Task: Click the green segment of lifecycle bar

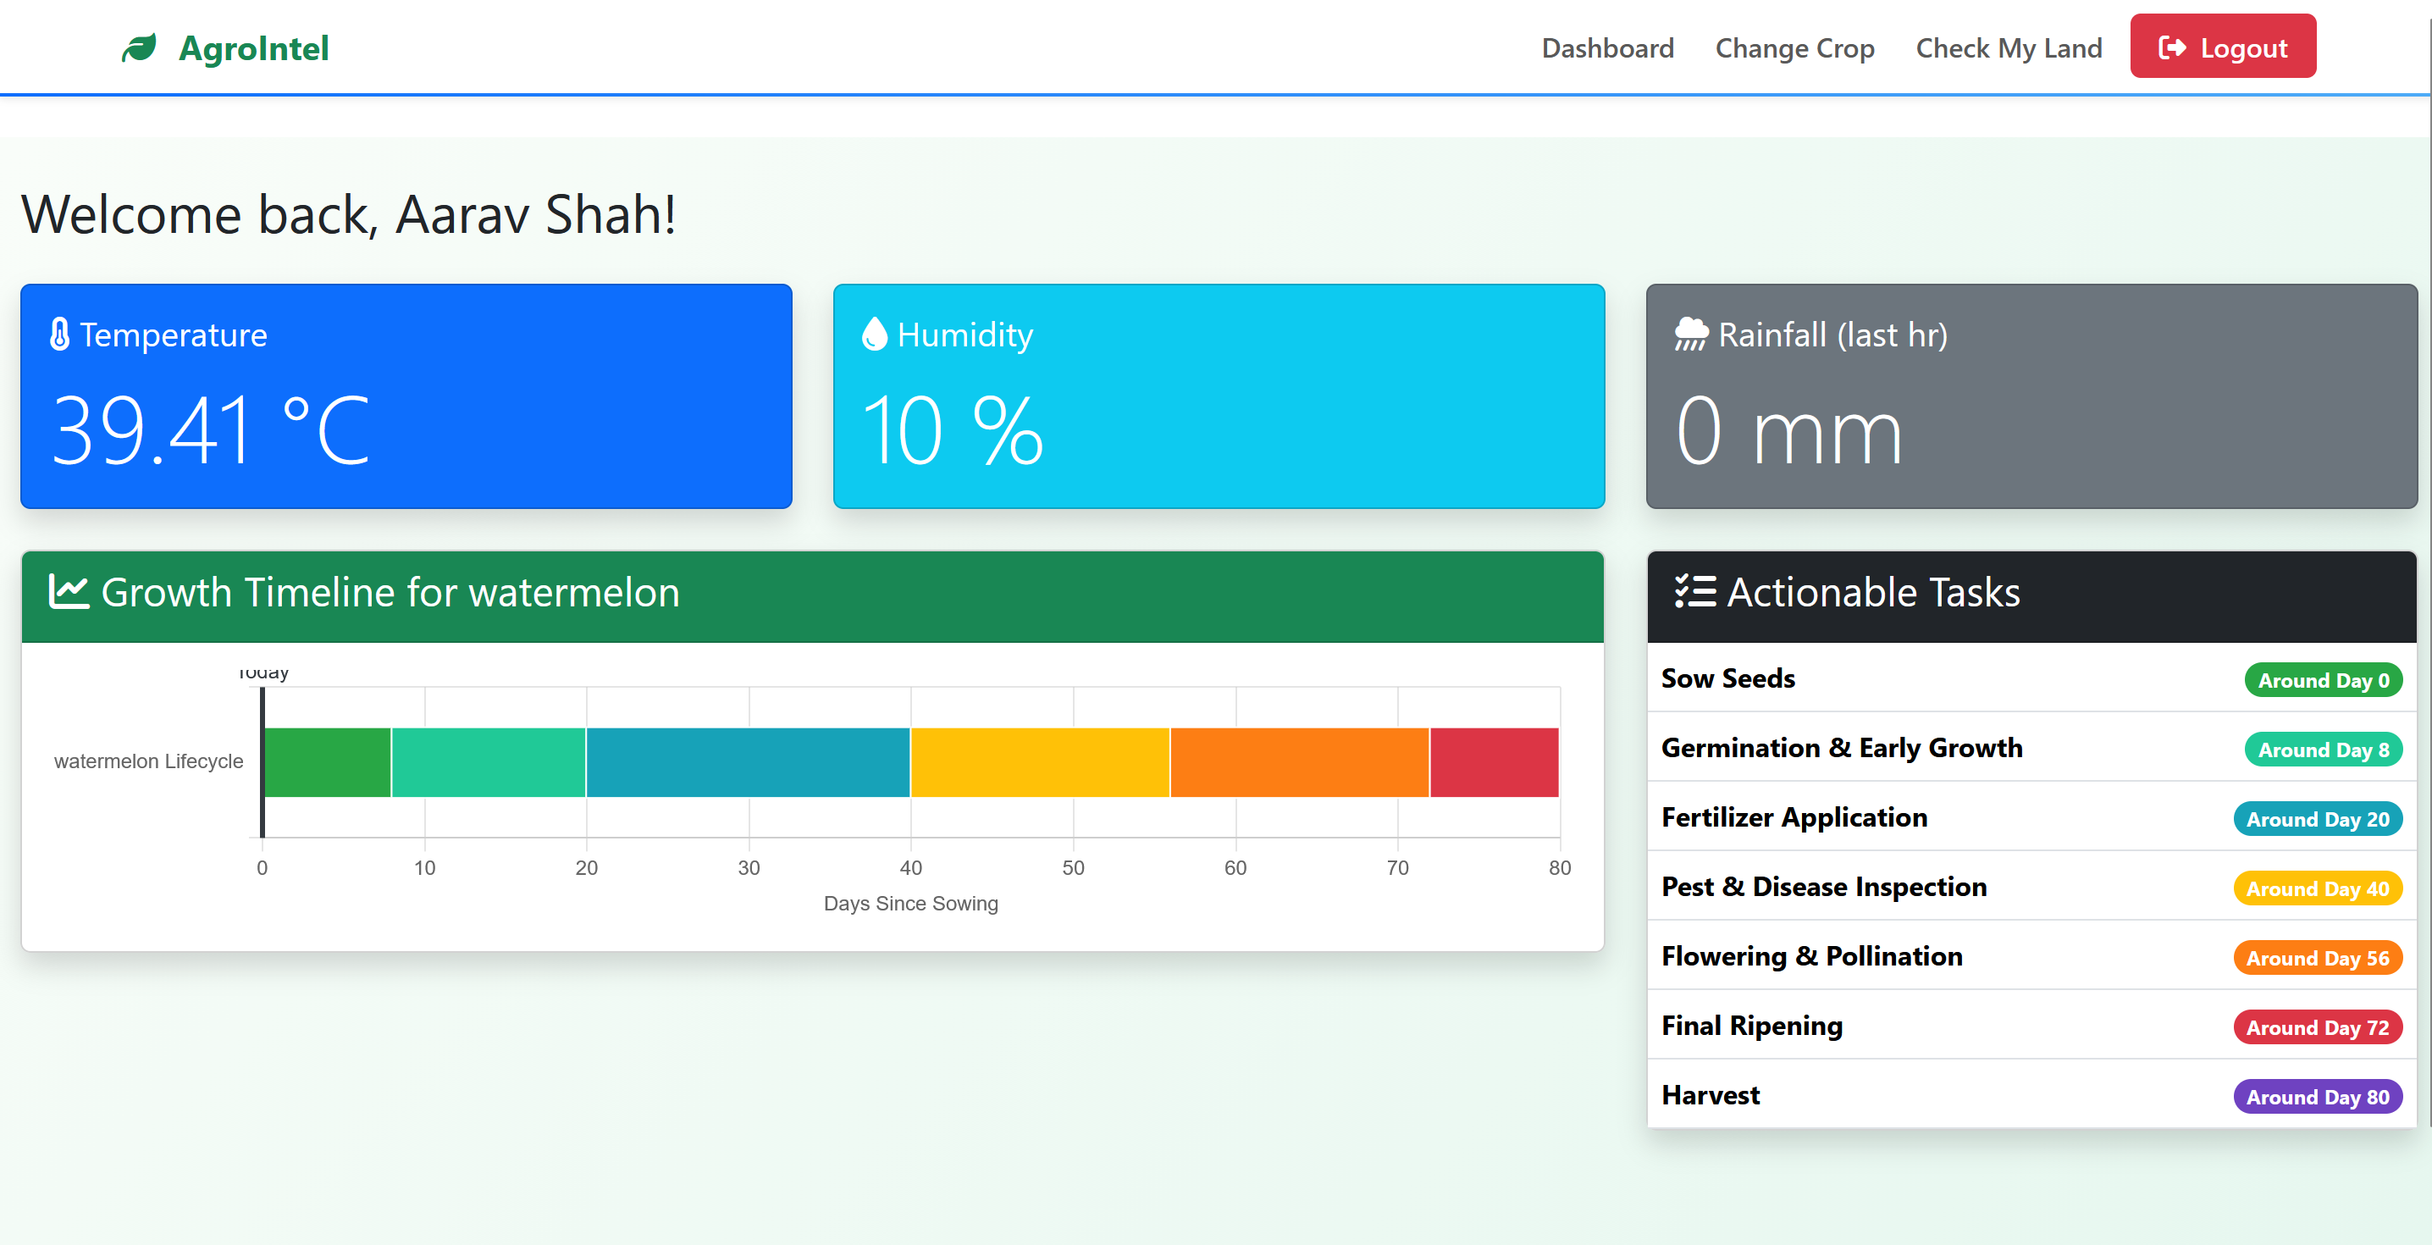Action: [x=328, y=762]
